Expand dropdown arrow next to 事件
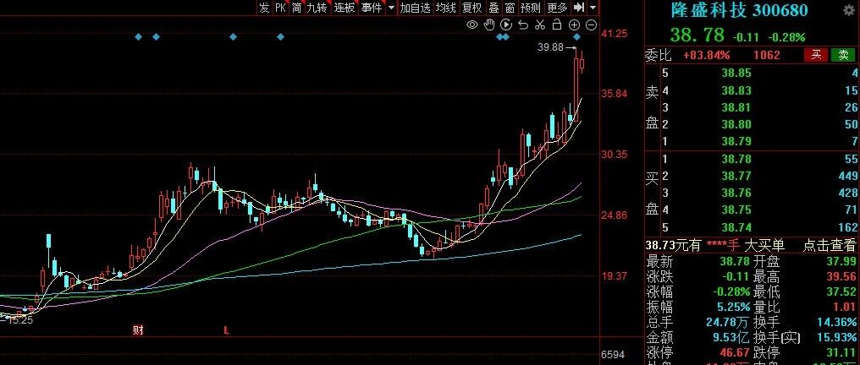The height and width of the screenshot is (365, 860). pos(391,8)
